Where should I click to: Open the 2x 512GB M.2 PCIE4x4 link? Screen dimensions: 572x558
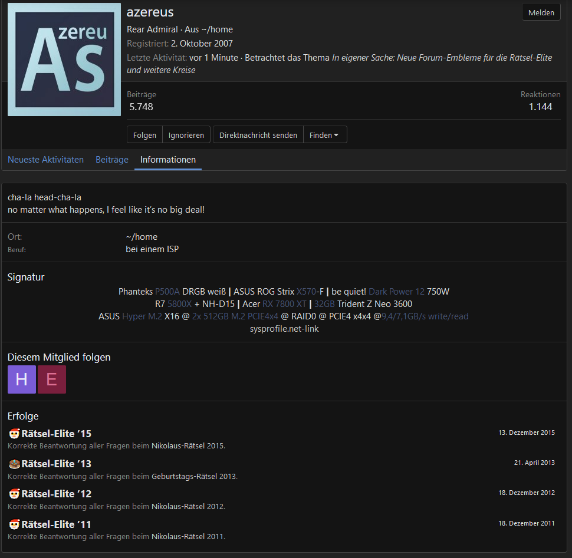pyautogui.click(x=235, y=316)
